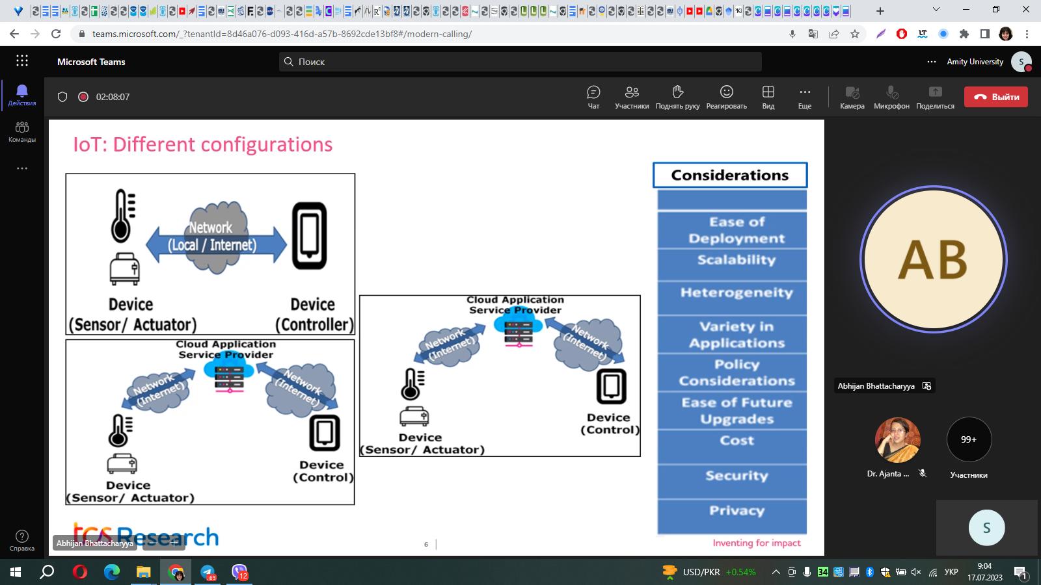The width and height of the screenshot is (1041, 585).
Task: Show more apps in left sidebar
Action: point(22,168)
